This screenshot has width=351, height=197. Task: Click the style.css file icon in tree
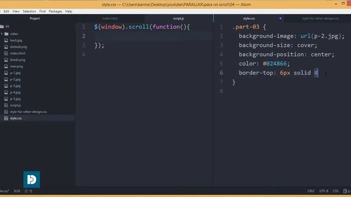(x=6, y=118)
